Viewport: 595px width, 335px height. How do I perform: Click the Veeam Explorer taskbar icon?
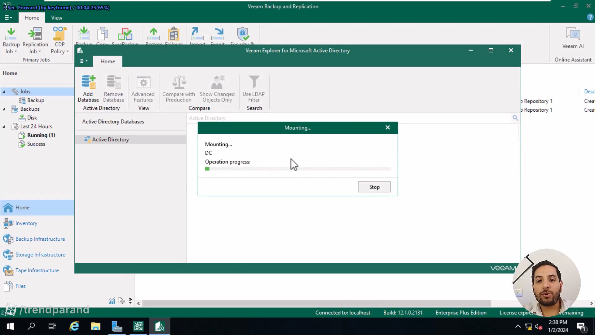[x=160, y=326]
